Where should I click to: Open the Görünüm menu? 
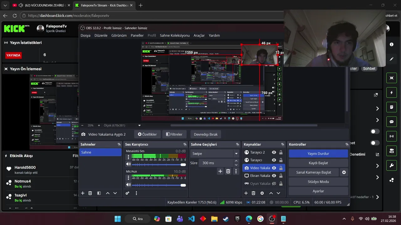point(119,35)
